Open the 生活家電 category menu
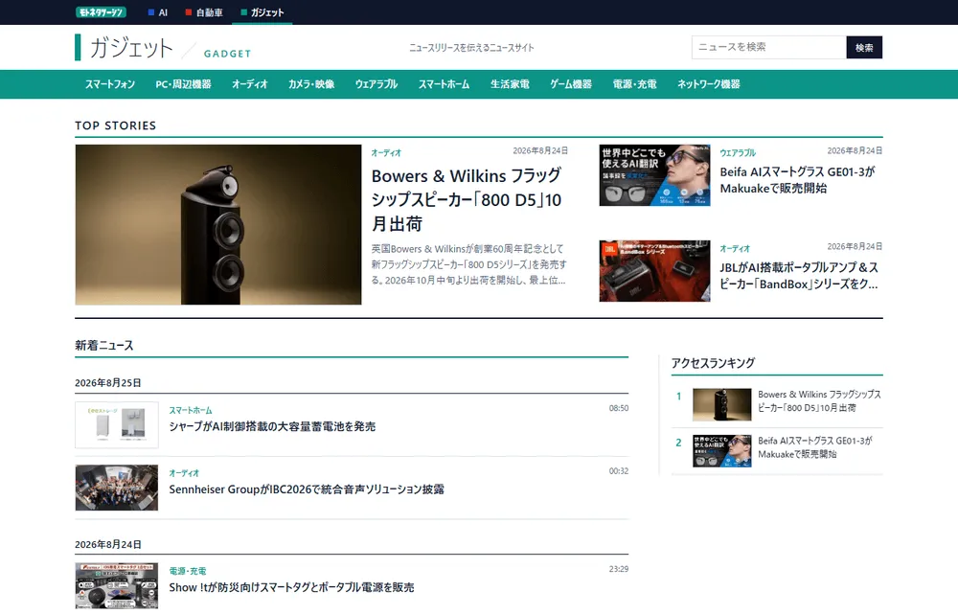The height and width of the screenshot is (614, 958). coord(510,84)
